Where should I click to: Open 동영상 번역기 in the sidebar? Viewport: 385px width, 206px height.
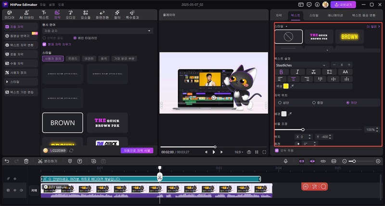point(21,36)
